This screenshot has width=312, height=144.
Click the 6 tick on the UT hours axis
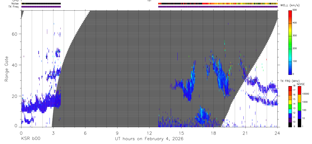point(85,133)
